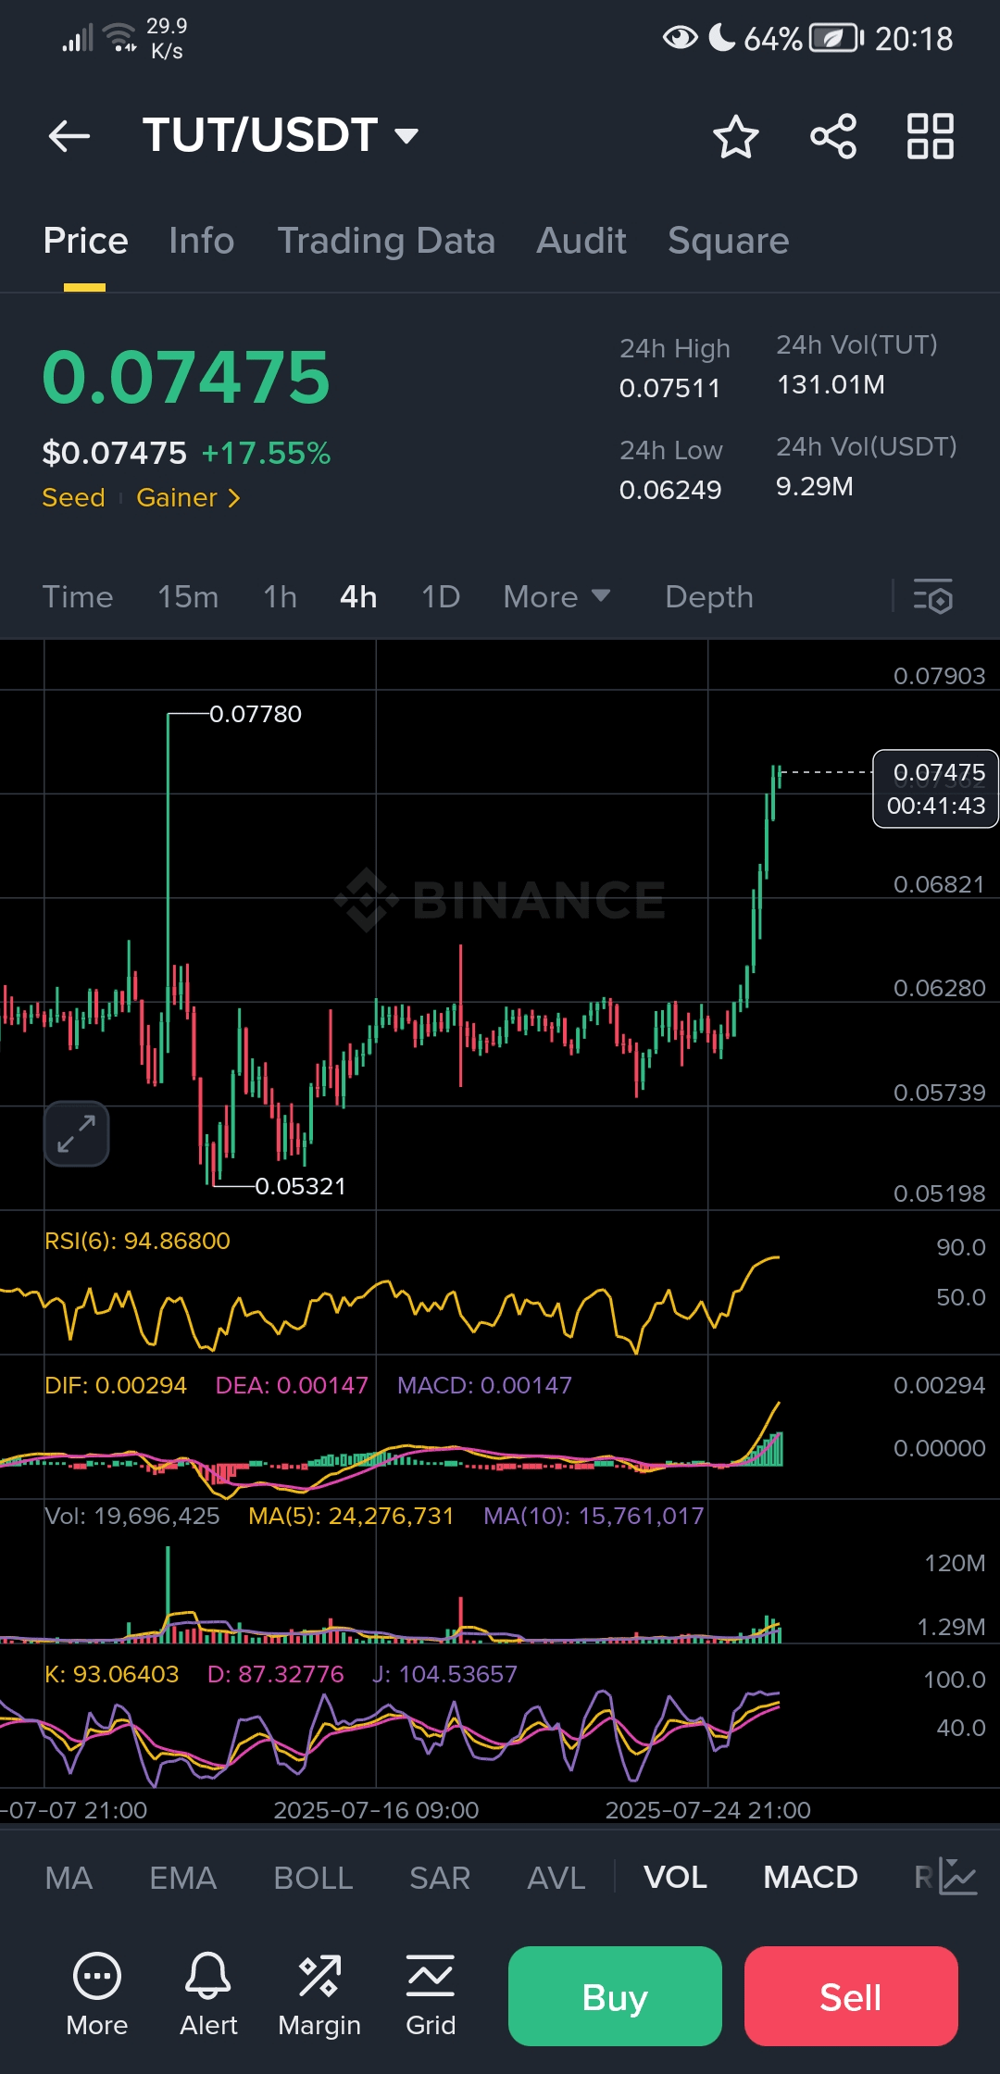Tap the K: 93.06403 KDJ readout

coord(111,1674)
